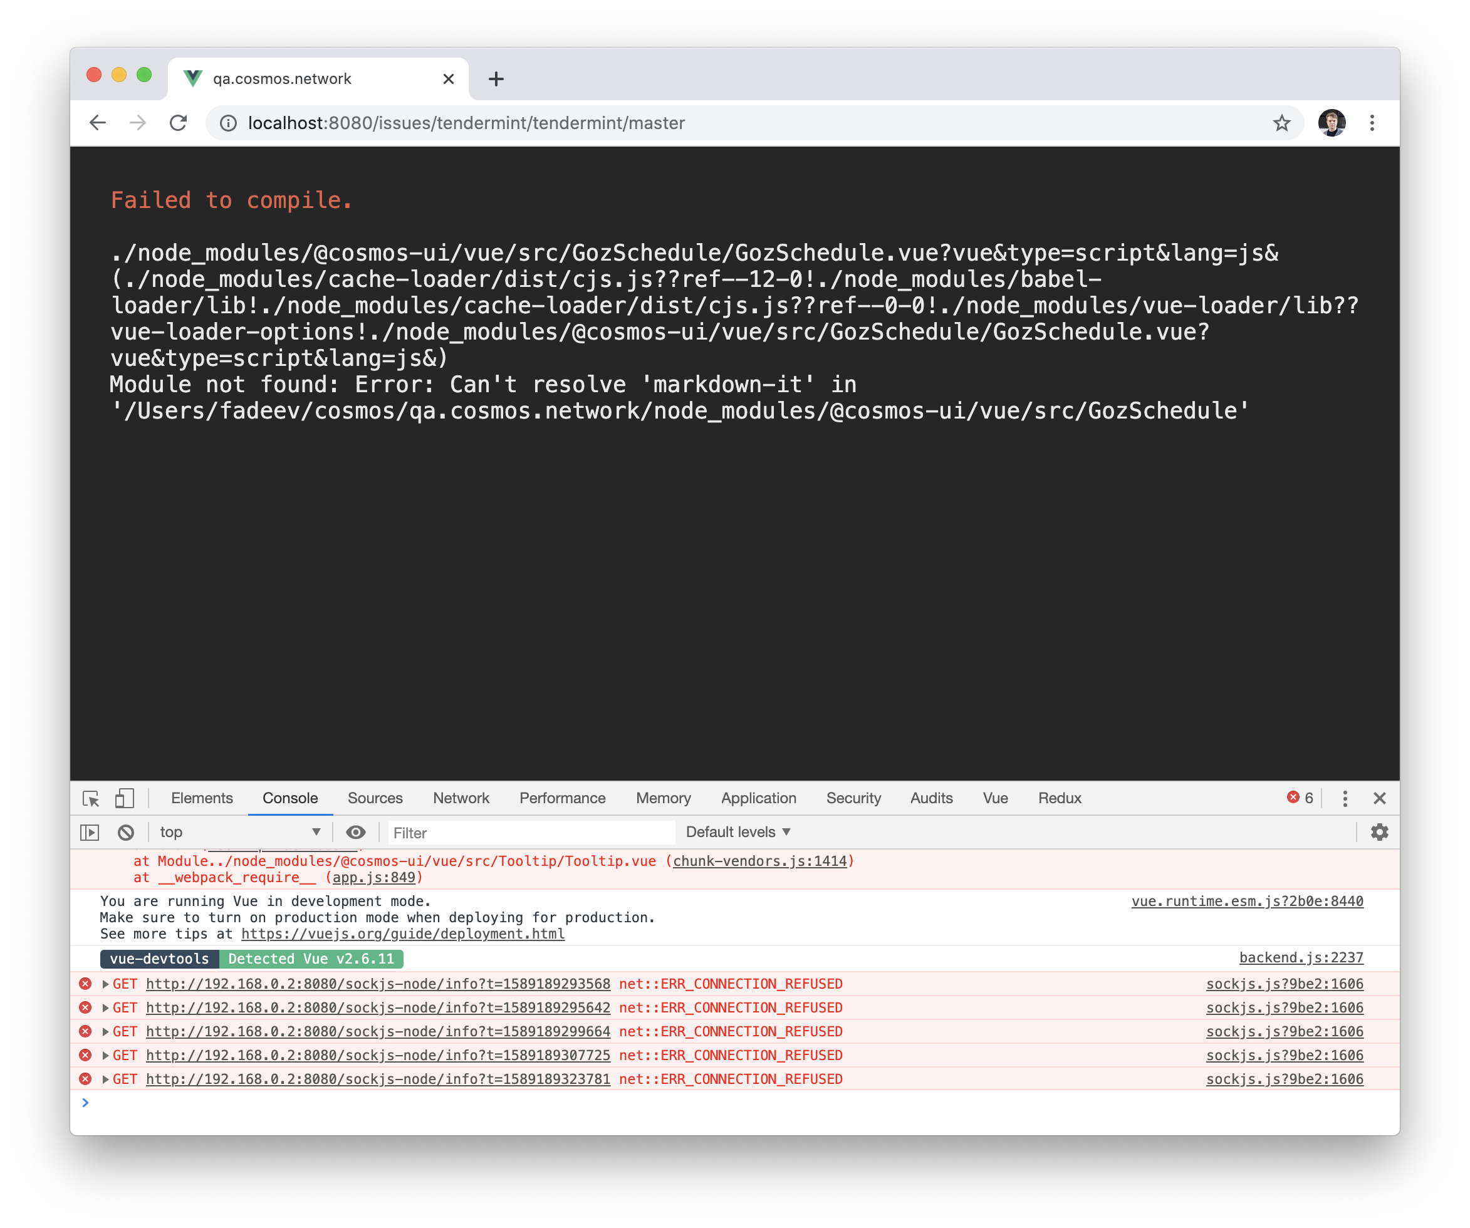The height and width of the screenshot is (1228, 1470).
Task: Open the Default levels dropdown
Action: coord(738,833)
